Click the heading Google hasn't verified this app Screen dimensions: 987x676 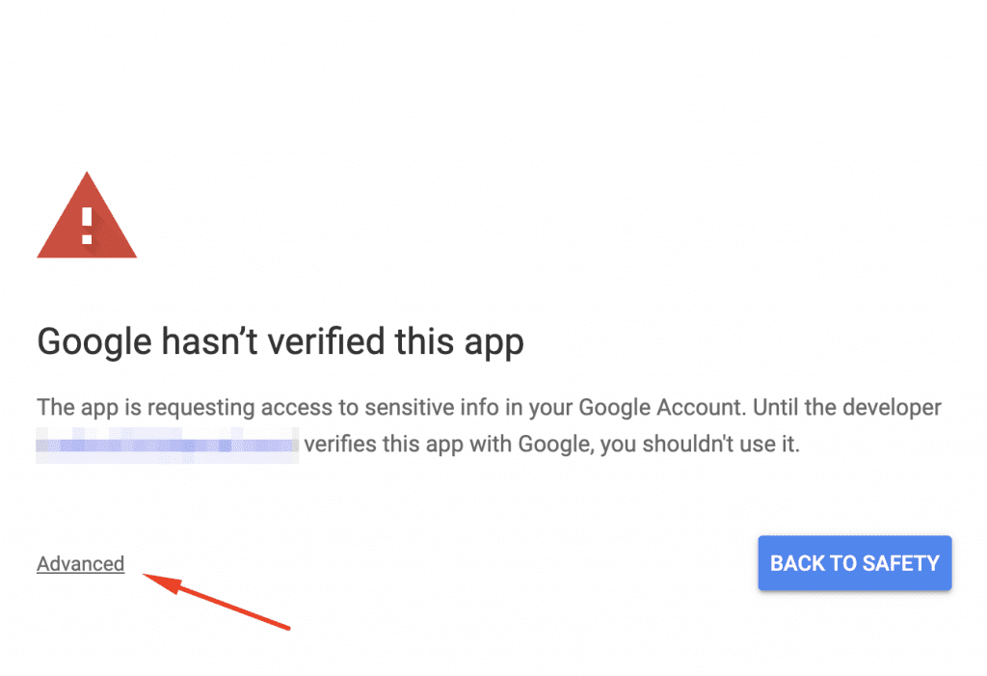[x=280, y=341]
